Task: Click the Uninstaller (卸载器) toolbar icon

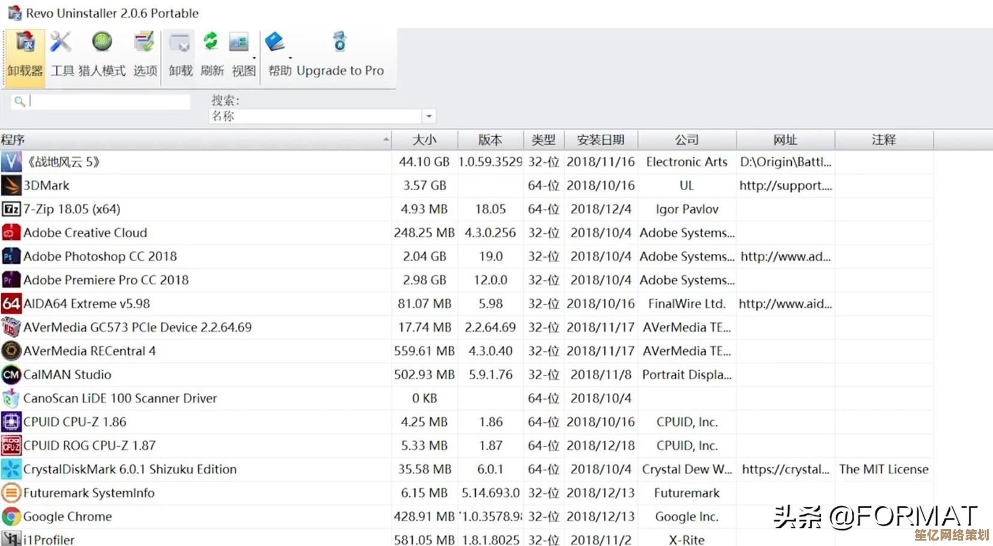Action: [x=25, y=54]
